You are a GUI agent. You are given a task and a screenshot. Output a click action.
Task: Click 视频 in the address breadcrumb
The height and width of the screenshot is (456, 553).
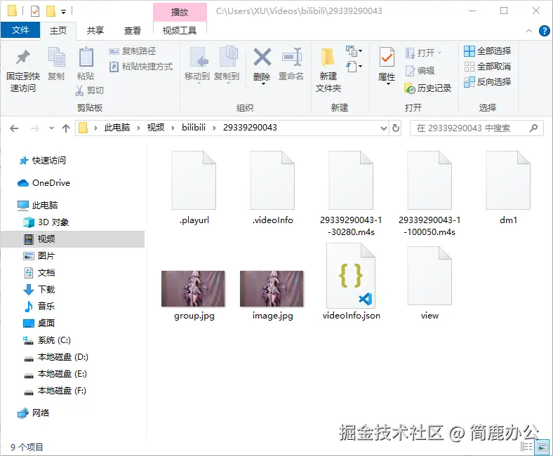(156, 128)
